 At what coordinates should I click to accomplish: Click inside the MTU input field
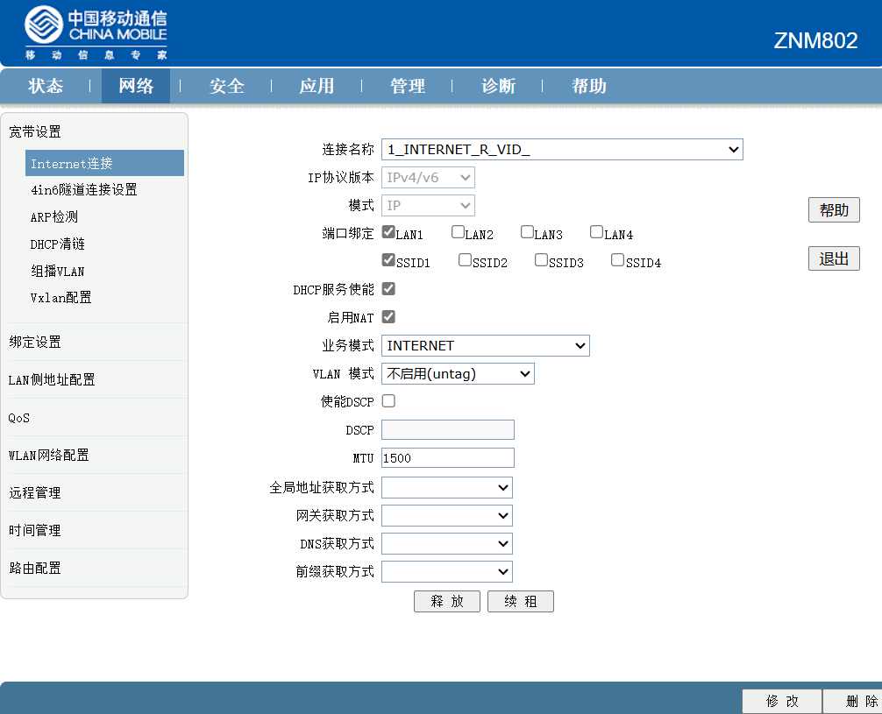445,457
